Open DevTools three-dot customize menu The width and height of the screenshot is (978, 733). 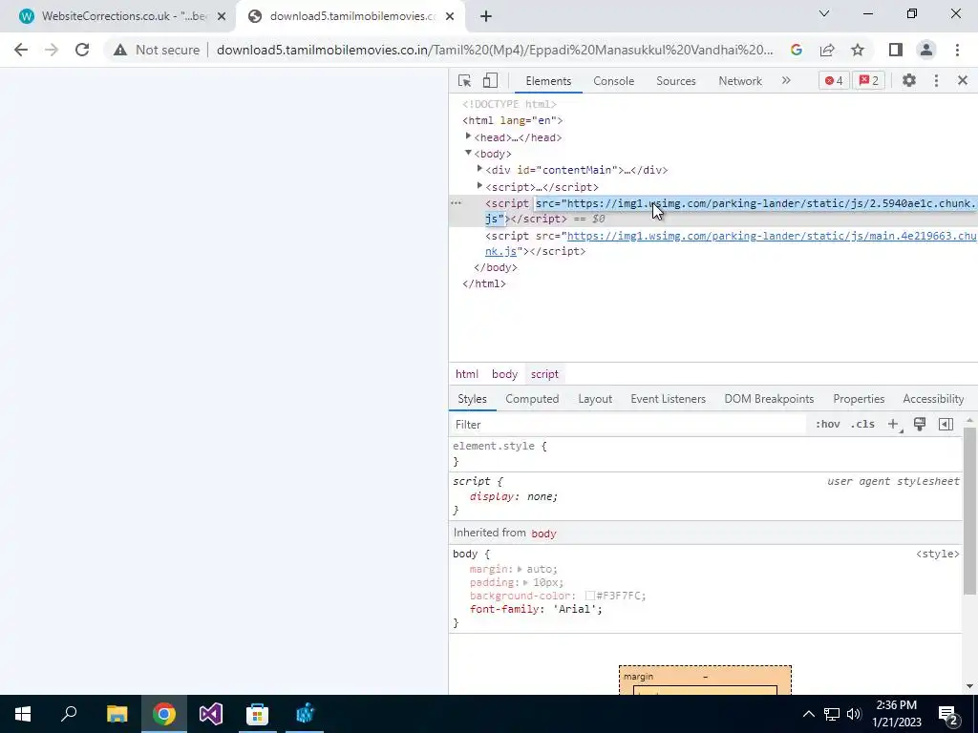click(x=936, y=80)
